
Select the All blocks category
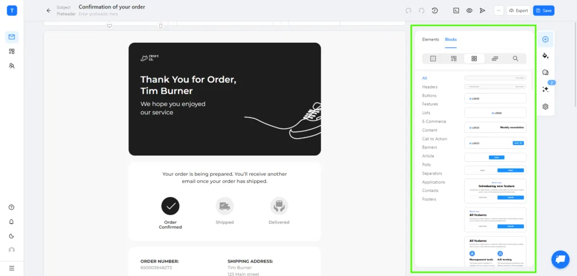coord(425,78)
